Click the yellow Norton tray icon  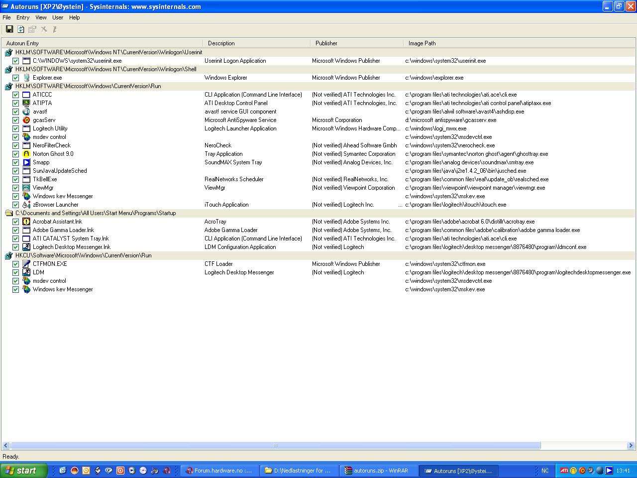point(573,471)
